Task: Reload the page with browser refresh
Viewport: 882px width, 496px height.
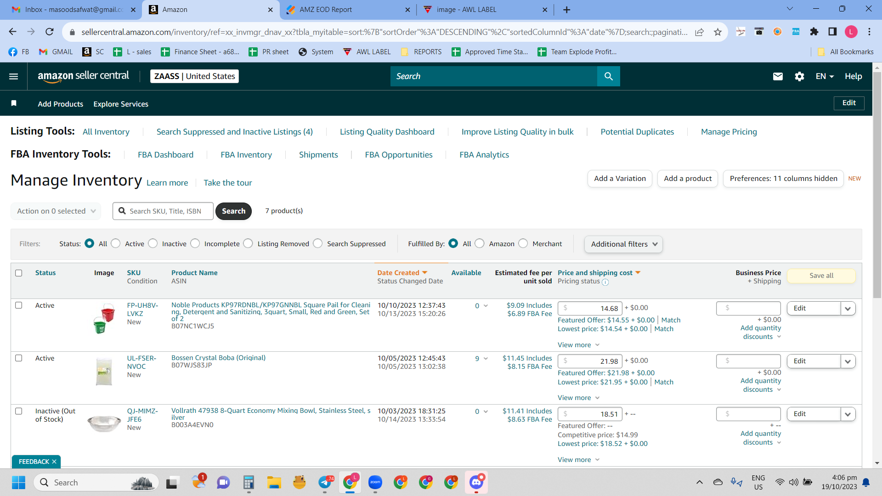Action: pos(50,32)
